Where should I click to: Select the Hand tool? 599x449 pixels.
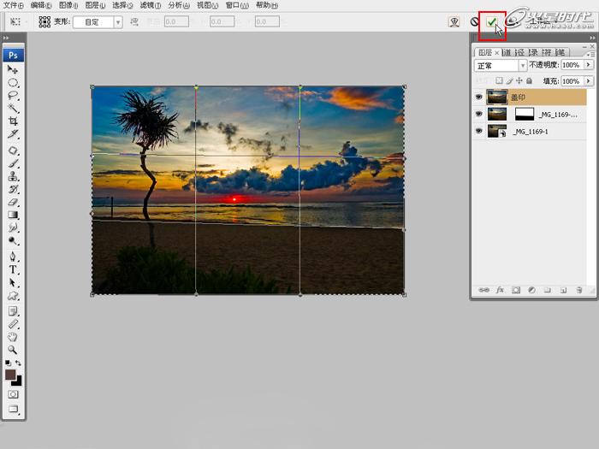(13, 337)
